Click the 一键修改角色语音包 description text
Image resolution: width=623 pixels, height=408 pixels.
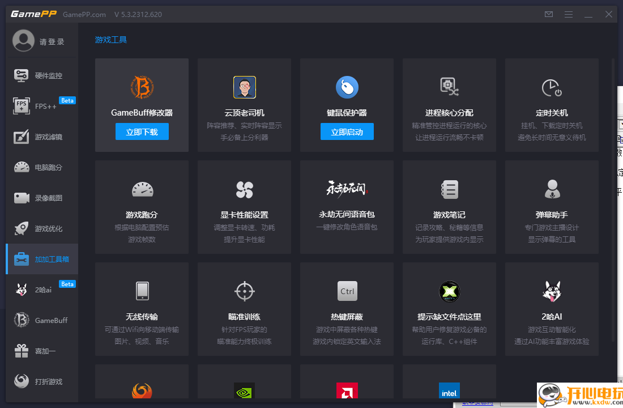pos(347,227)
